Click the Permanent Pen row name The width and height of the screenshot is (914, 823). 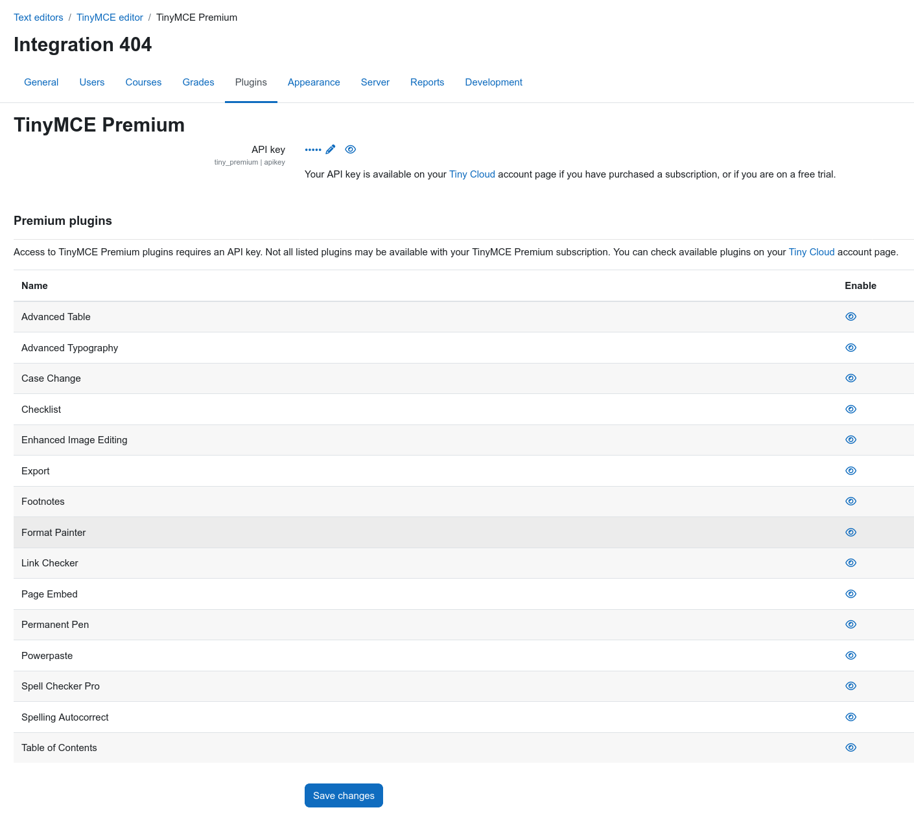(55, 625)
